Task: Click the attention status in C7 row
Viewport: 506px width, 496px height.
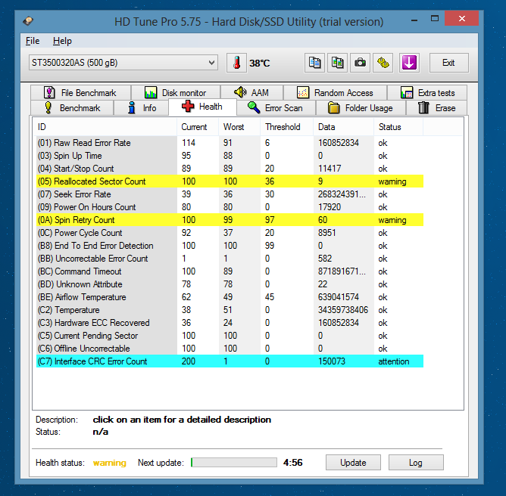Action: 394,361
